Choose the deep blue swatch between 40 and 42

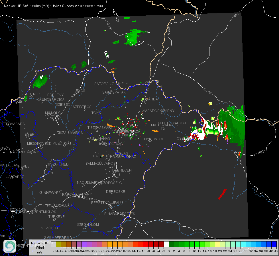(274, 244)
